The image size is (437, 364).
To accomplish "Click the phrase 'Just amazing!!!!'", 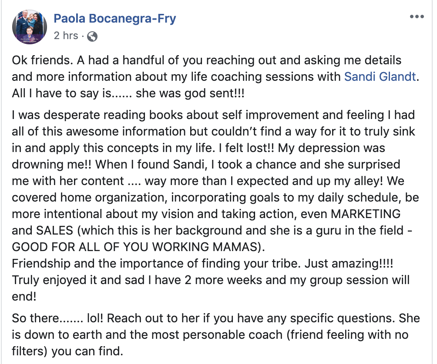I will pyautogui.click(x=349, y=264).
